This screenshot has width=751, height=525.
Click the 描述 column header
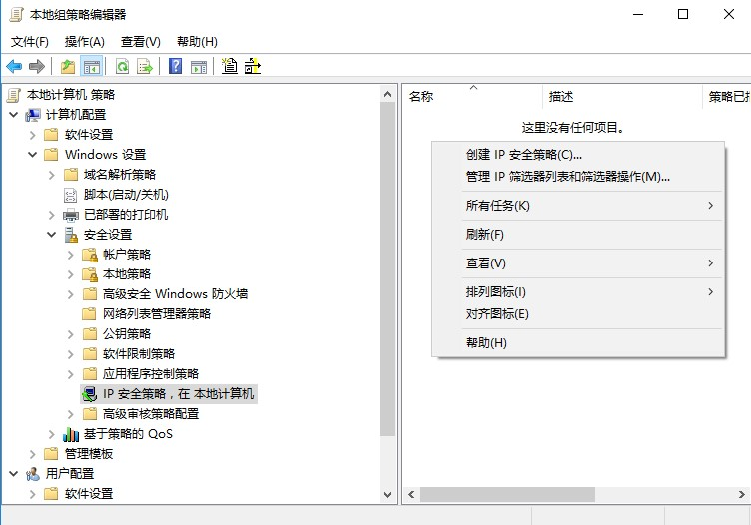622,97
